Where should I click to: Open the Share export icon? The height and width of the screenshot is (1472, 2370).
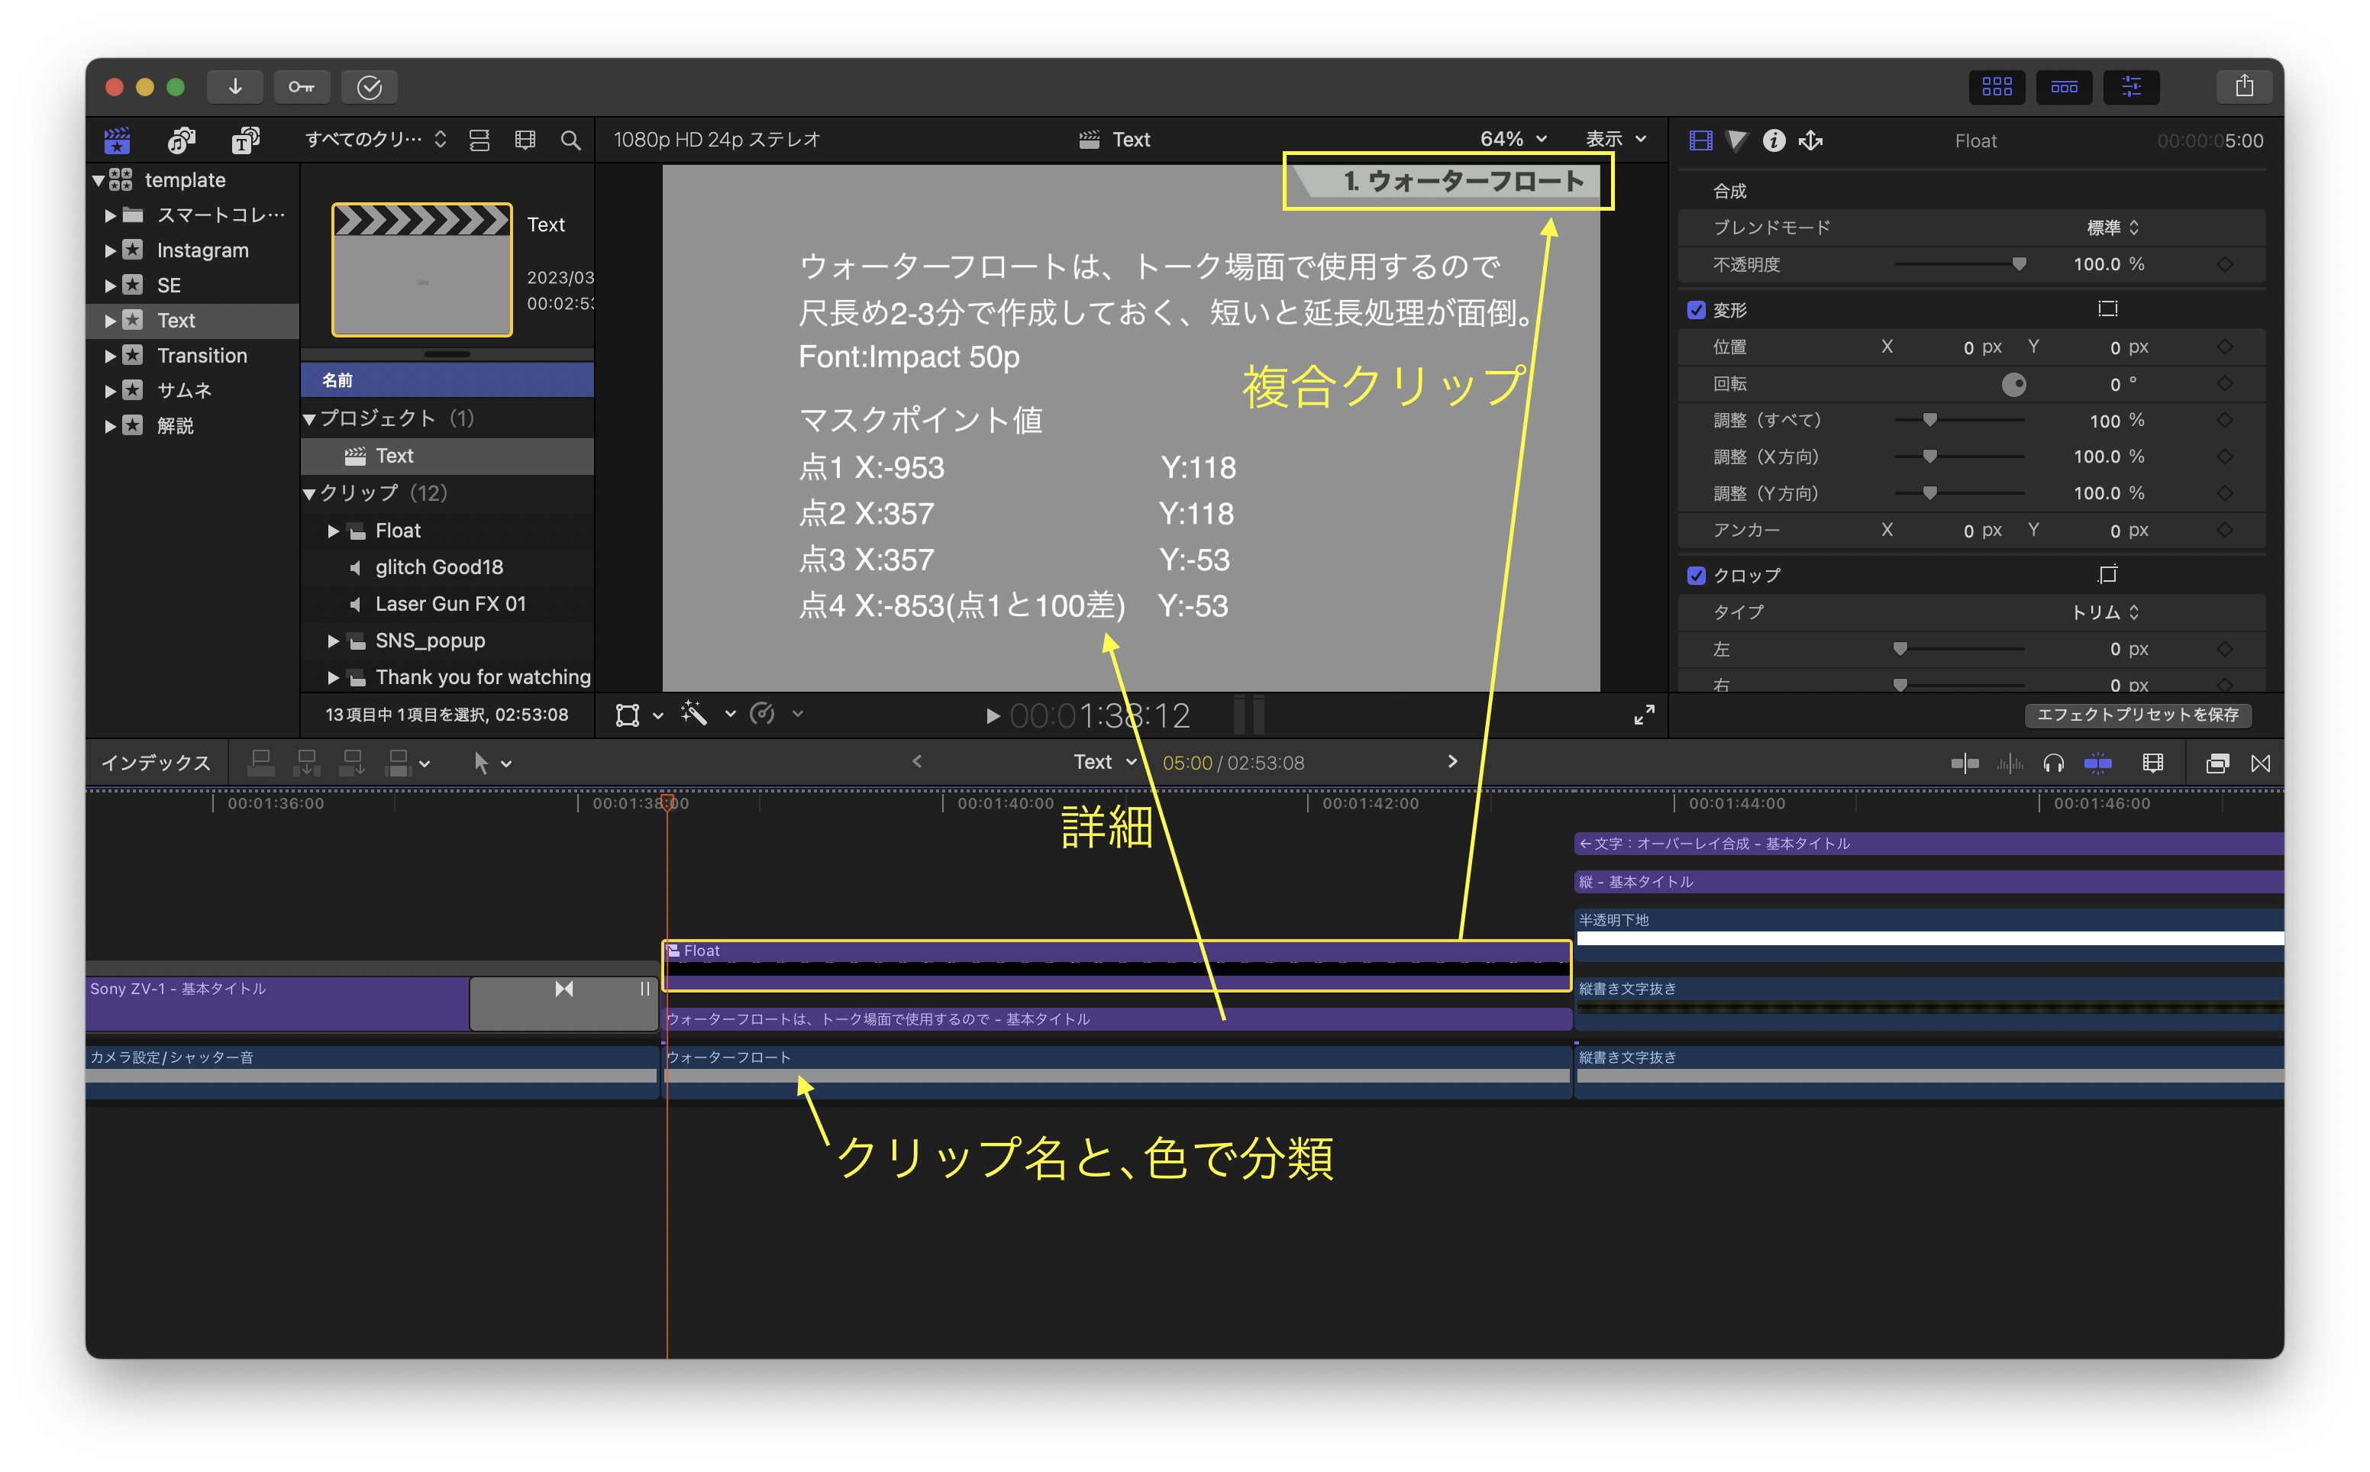pos(2243,86)
